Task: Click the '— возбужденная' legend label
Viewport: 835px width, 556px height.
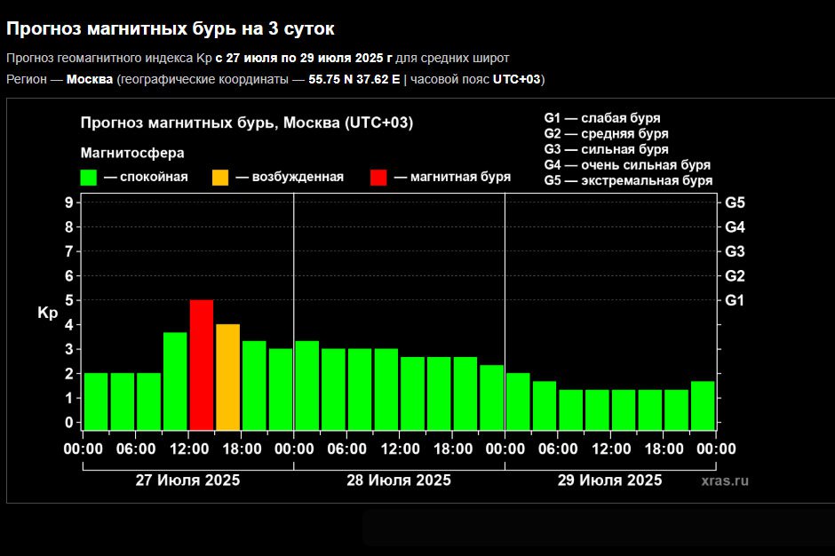Action: pos(290,177)
